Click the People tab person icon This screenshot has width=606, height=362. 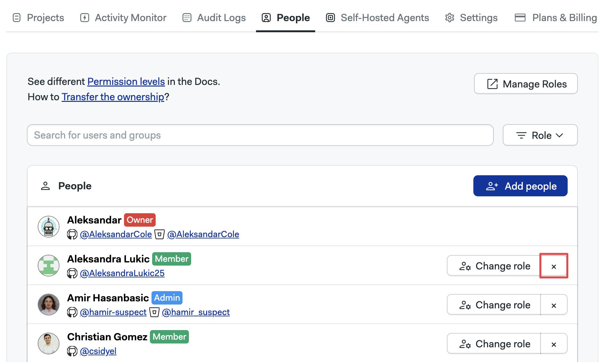[x=266, y=18]
